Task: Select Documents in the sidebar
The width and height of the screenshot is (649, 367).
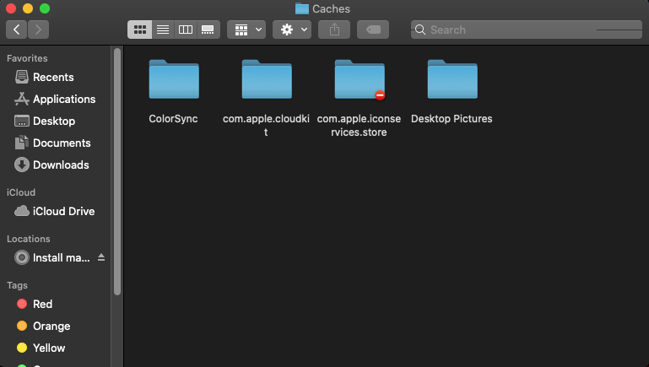Action: (x=52, y=143)
